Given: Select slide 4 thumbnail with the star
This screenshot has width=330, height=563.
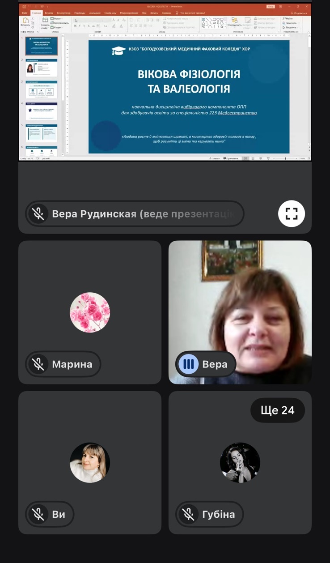Looking at the screenshot, I should click(x=41, y=111).
